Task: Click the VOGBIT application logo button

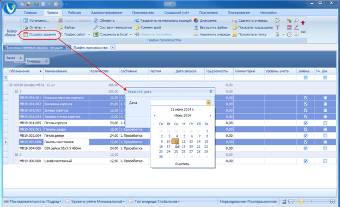Action: coord(10,8)
